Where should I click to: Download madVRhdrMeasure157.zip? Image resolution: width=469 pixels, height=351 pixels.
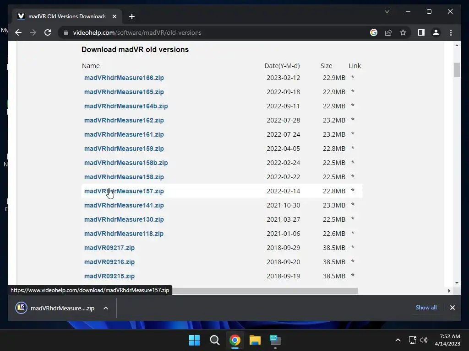click(124, 191)
